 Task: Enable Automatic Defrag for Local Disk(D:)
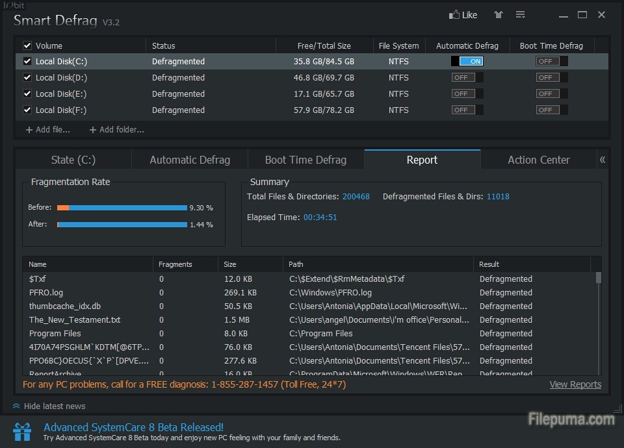[x=467, y=77]
